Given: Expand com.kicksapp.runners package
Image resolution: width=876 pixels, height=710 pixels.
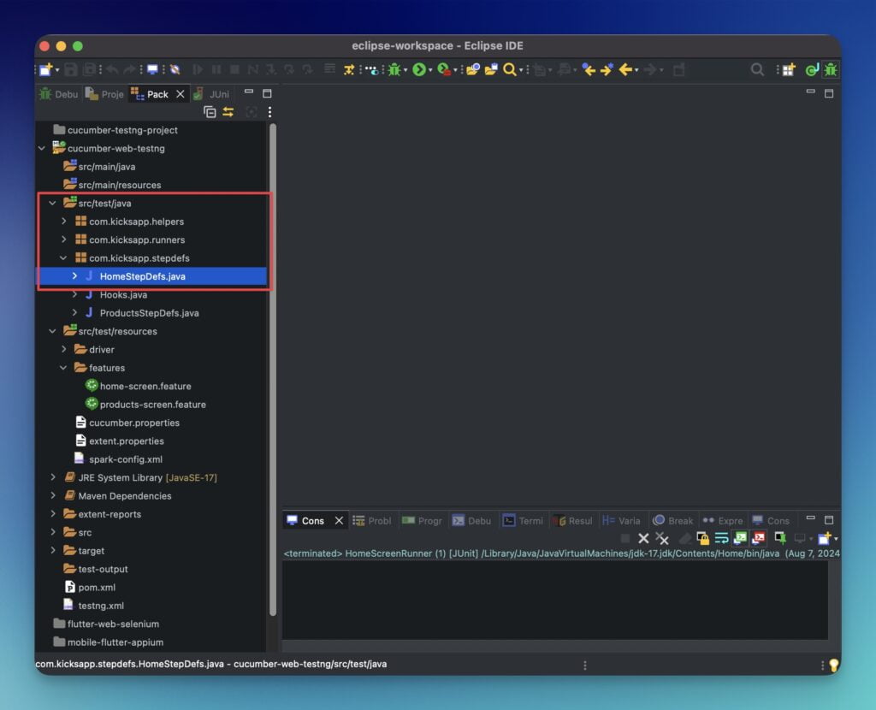Looking at the screenshot, I should pos(63,240).
